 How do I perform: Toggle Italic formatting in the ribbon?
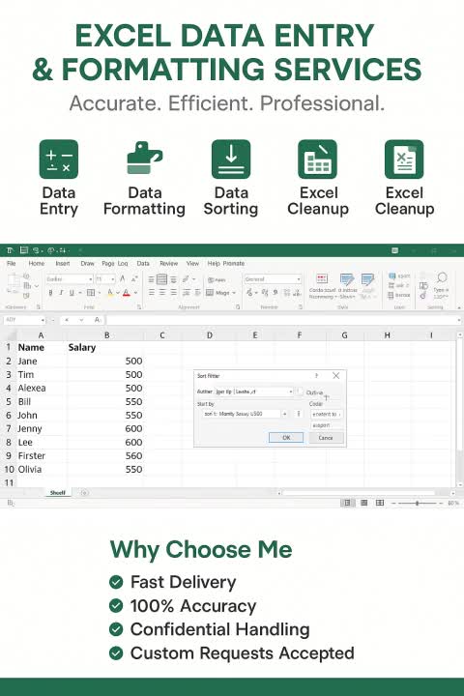pos(61,293)
